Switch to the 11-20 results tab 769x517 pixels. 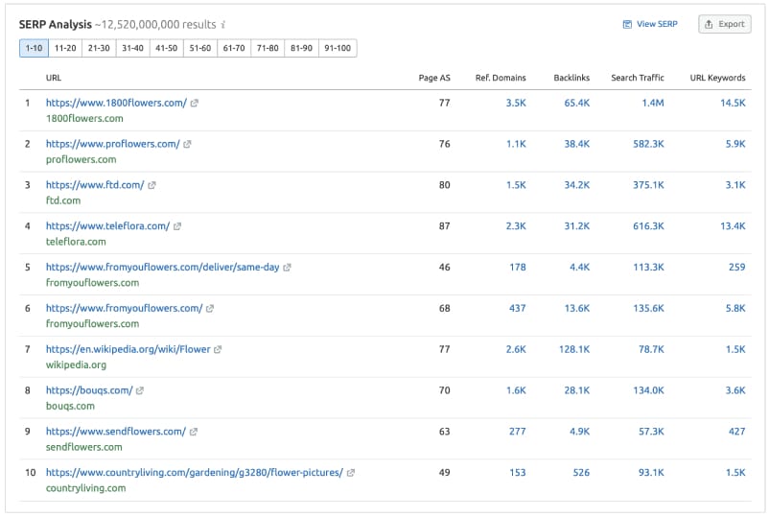click(65, 48)
